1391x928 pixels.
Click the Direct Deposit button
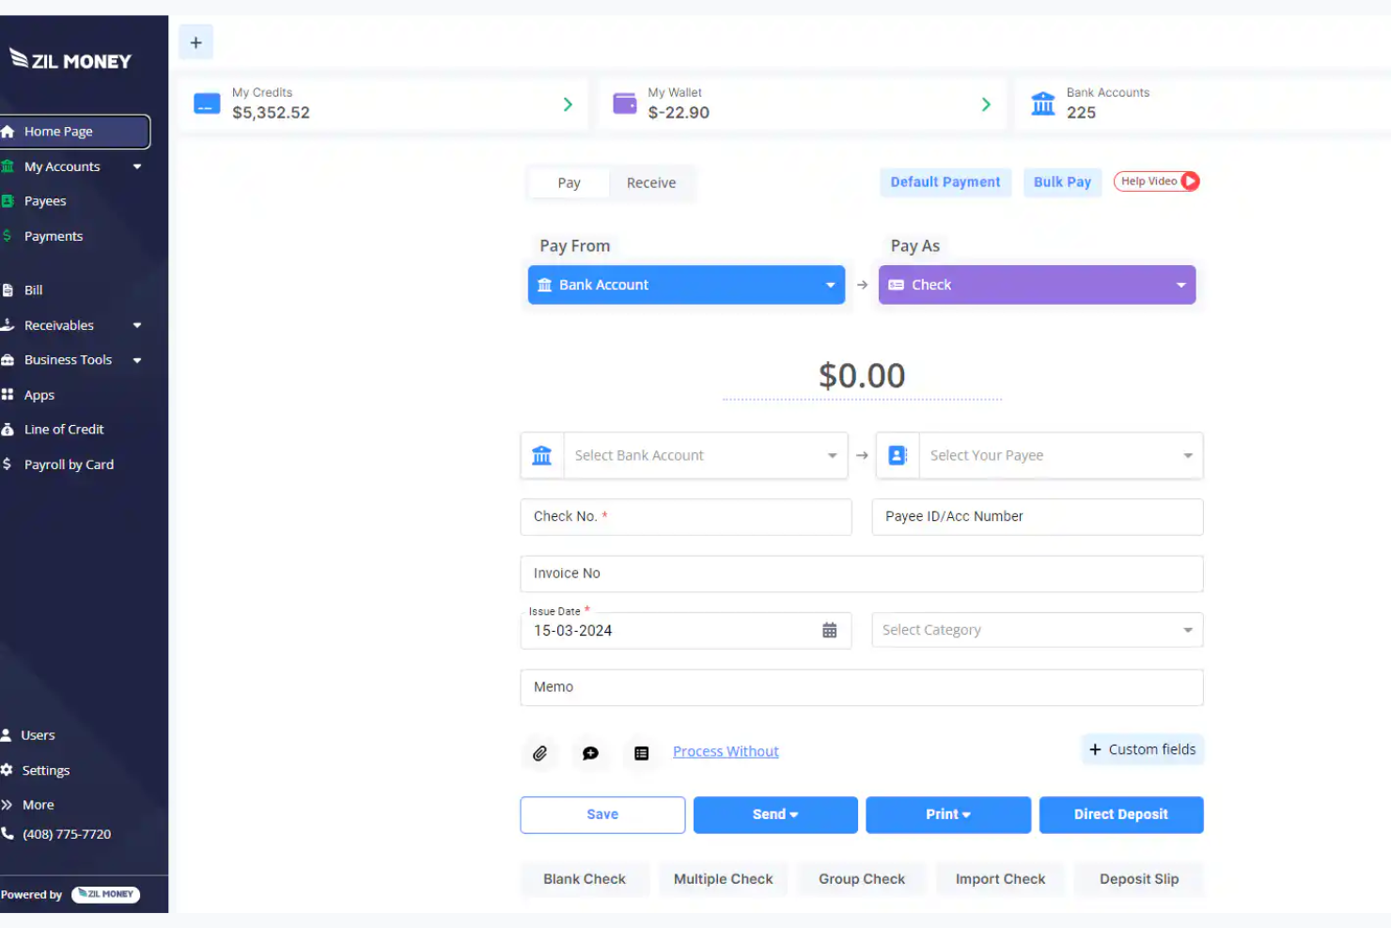1121,815
